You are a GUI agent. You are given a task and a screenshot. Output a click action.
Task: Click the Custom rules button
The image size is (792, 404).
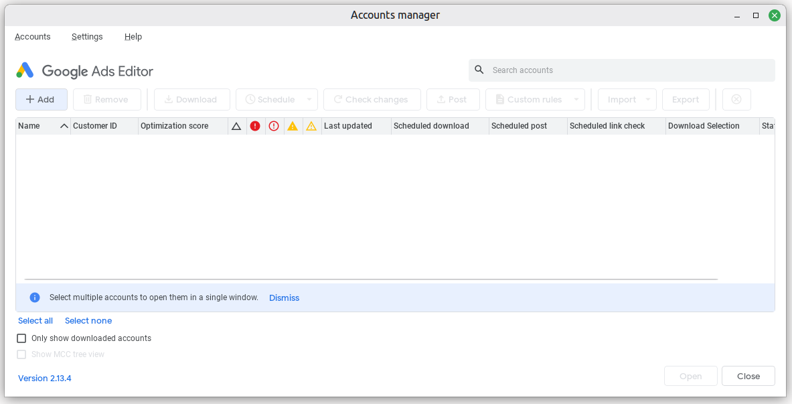(529, 100)
